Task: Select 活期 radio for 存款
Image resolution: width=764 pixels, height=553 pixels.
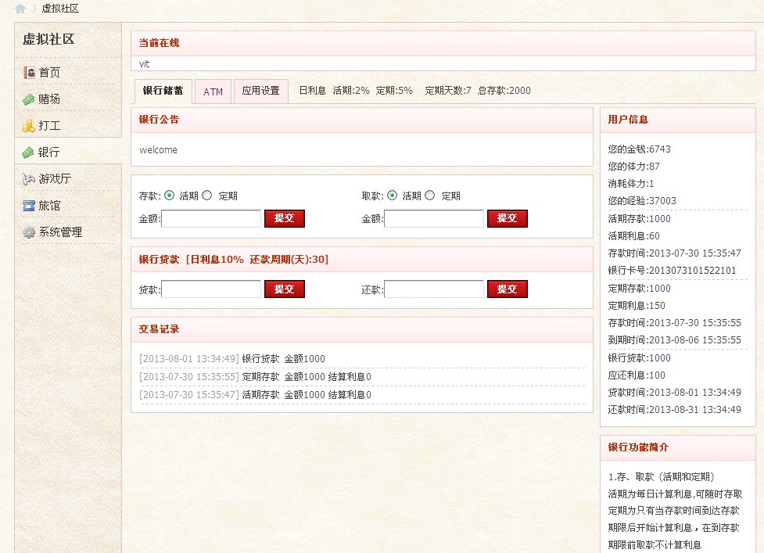Action: (x=169, y=196)
